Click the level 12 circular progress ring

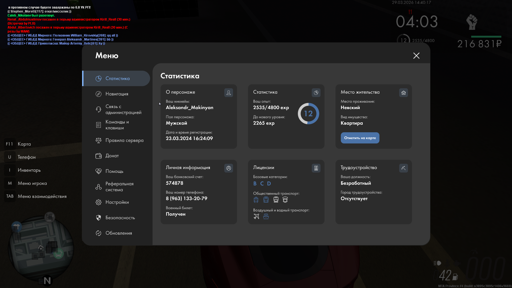pyautogui.click(x=308, y=114)
